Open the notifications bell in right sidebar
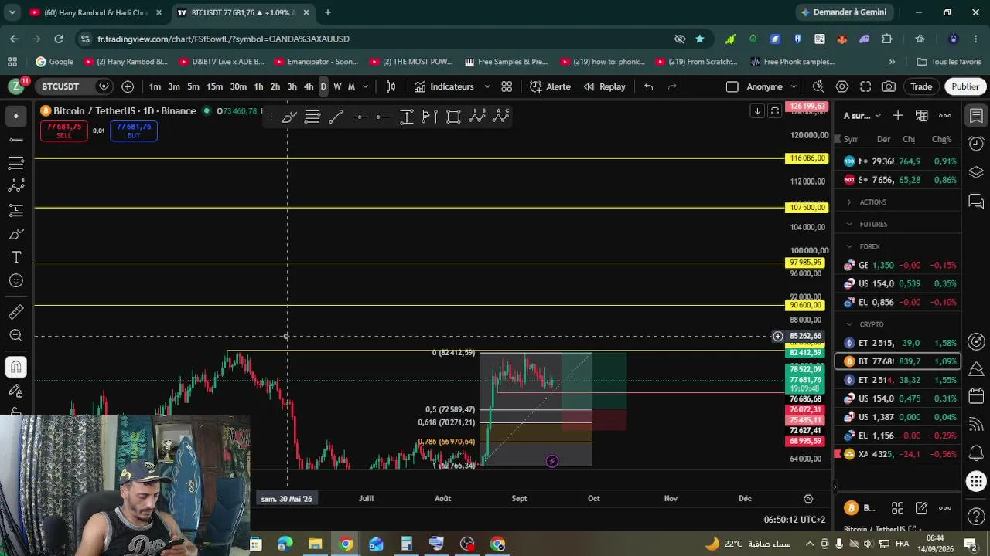The image size is (990, 556). pos(976,453)
